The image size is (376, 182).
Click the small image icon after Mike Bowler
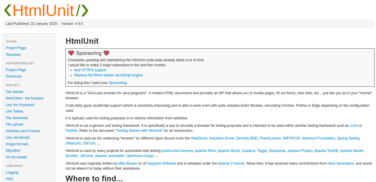pyautogui.click(x=140, y=164)
